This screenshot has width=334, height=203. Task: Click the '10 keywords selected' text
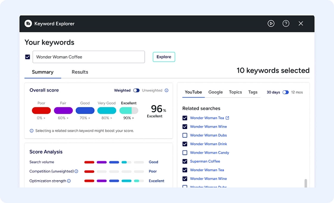point(273,71)
